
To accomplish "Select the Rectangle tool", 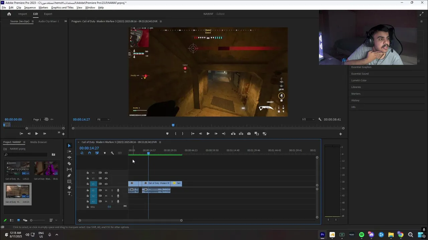I will (69, 181).
